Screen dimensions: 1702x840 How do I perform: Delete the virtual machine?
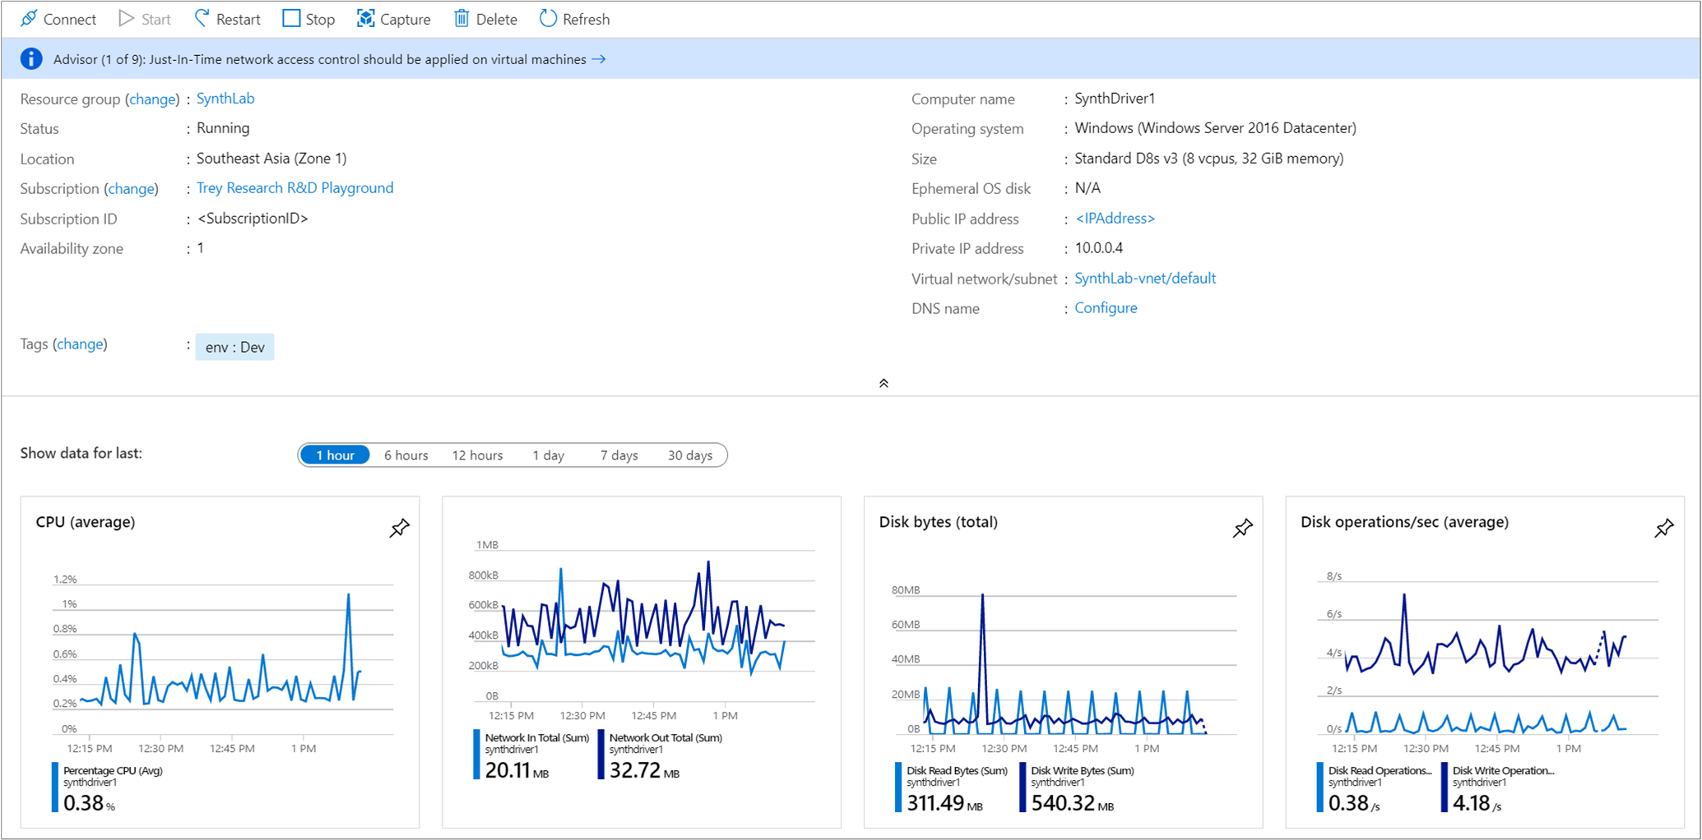[x=485, y=19]
